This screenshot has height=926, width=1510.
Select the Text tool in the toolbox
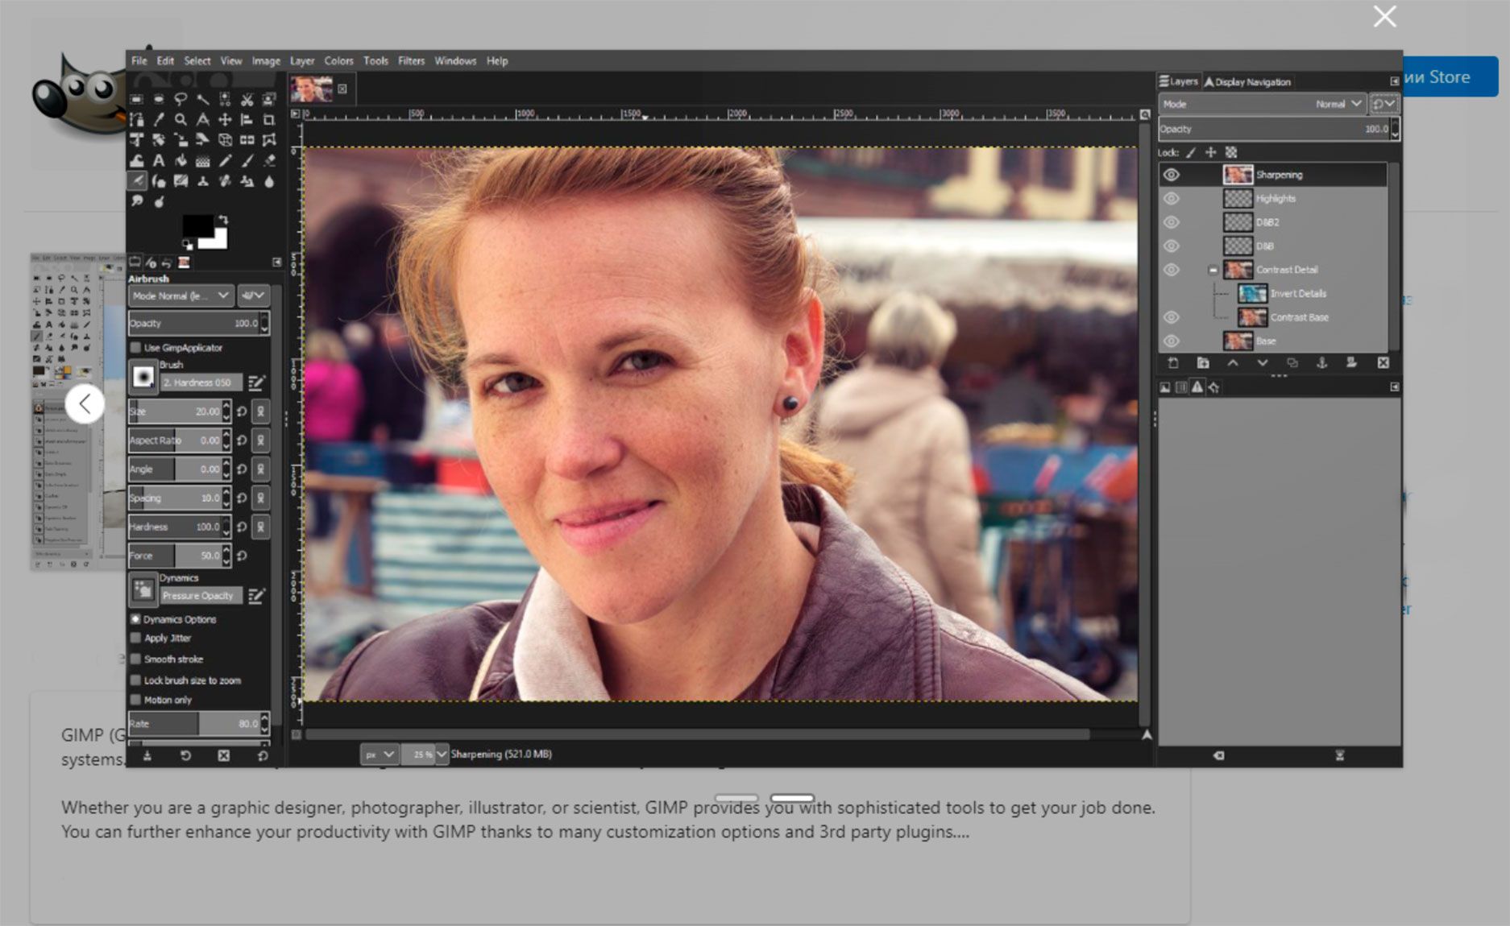[159, 161]
